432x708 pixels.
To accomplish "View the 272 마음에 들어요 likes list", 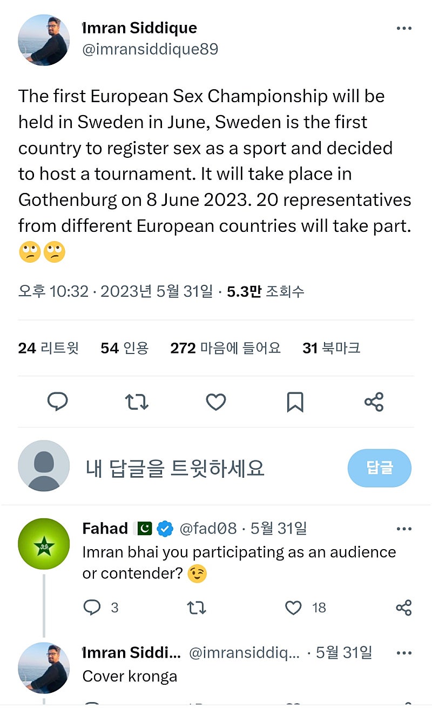I will click(x=225, y=348).
